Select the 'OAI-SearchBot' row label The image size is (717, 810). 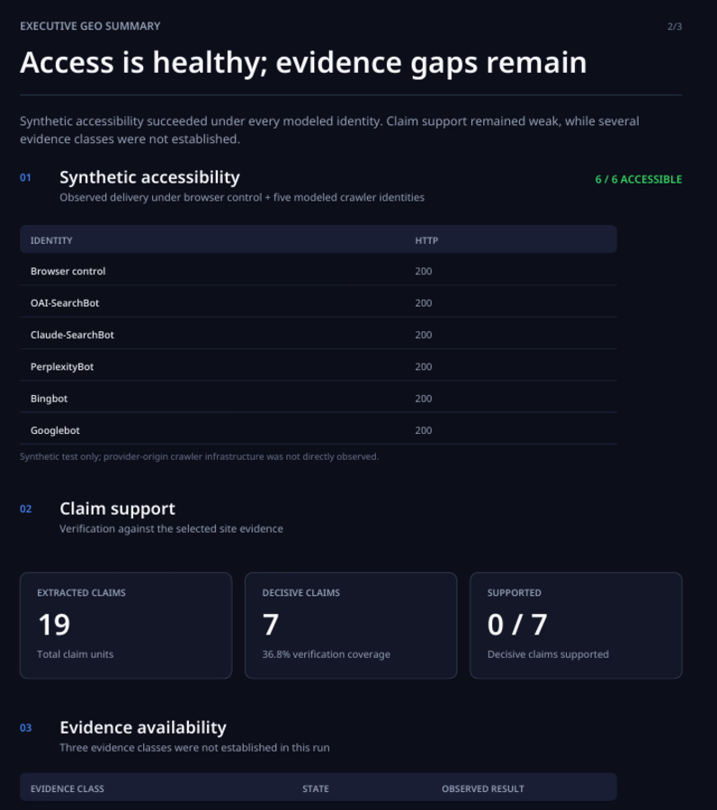pyautogui.click(x=65, y=303)
